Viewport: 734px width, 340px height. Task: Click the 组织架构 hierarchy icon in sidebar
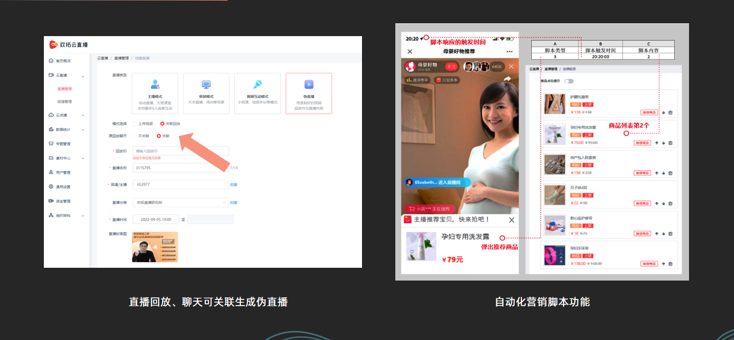[51, 215]
